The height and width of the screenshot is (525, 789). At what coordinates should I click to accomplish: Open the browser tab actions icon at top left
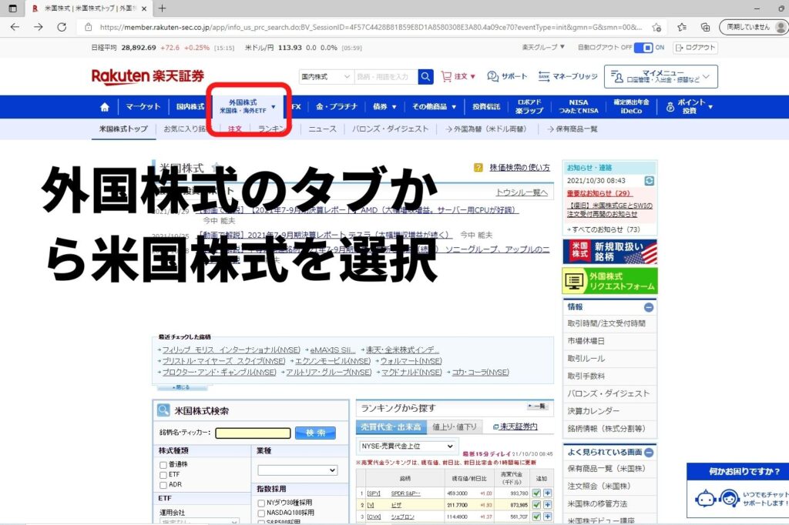(13, 8)
